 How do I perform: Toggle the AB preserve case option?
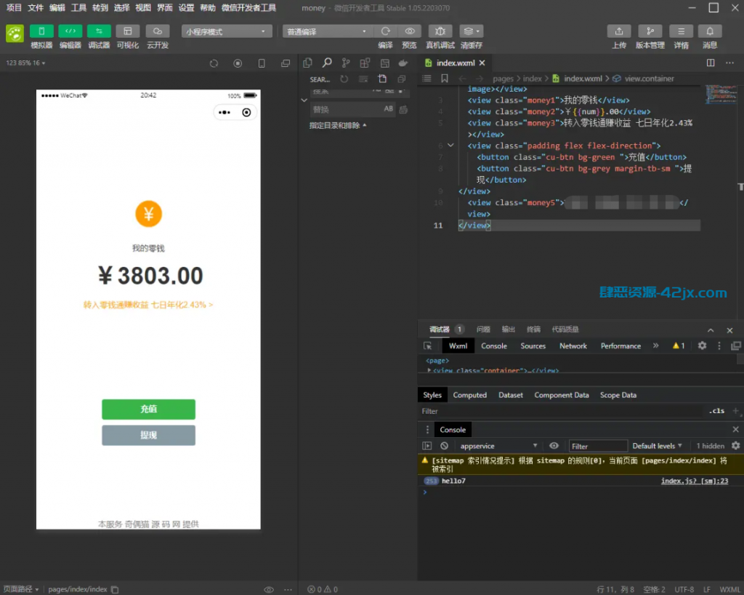point(389,109)
